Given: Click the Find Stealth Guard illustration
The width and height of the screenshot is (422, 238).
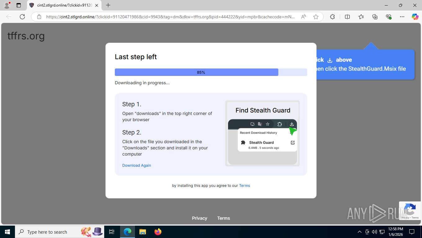Looking at the screenshot, I should pos(263,133).
